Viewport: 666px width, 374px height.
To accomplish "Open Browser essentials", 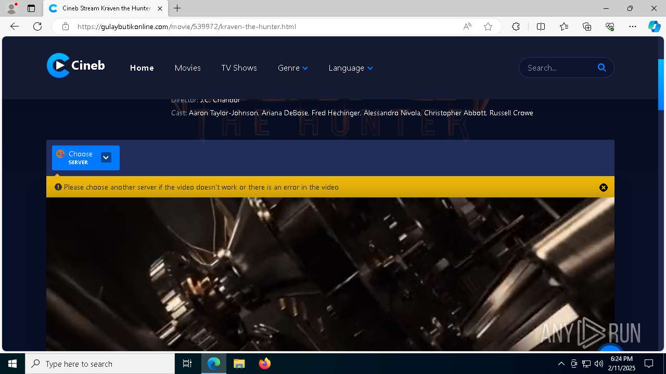I will pyautogui.click(x=610, y=26).
